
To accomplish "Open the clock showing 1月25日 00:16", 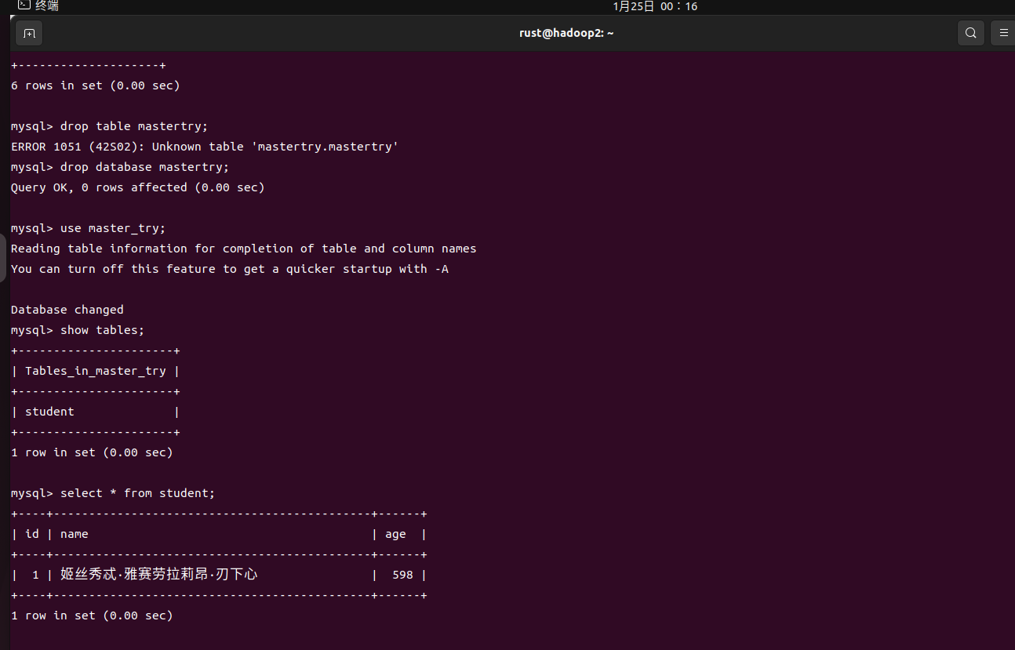I will coord(655,6).
